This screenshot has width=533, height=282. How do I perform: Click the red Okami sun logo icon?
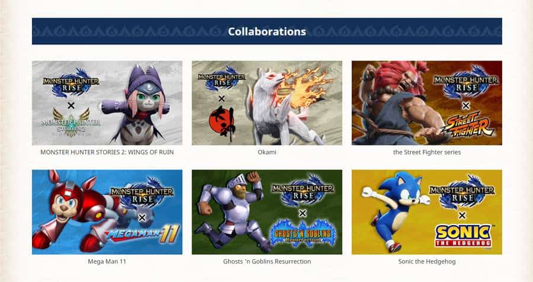221,124
